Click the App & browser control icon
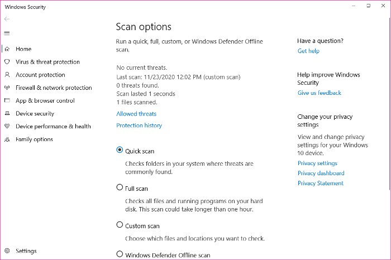391x260 pixels. click(x=7, y=100)
